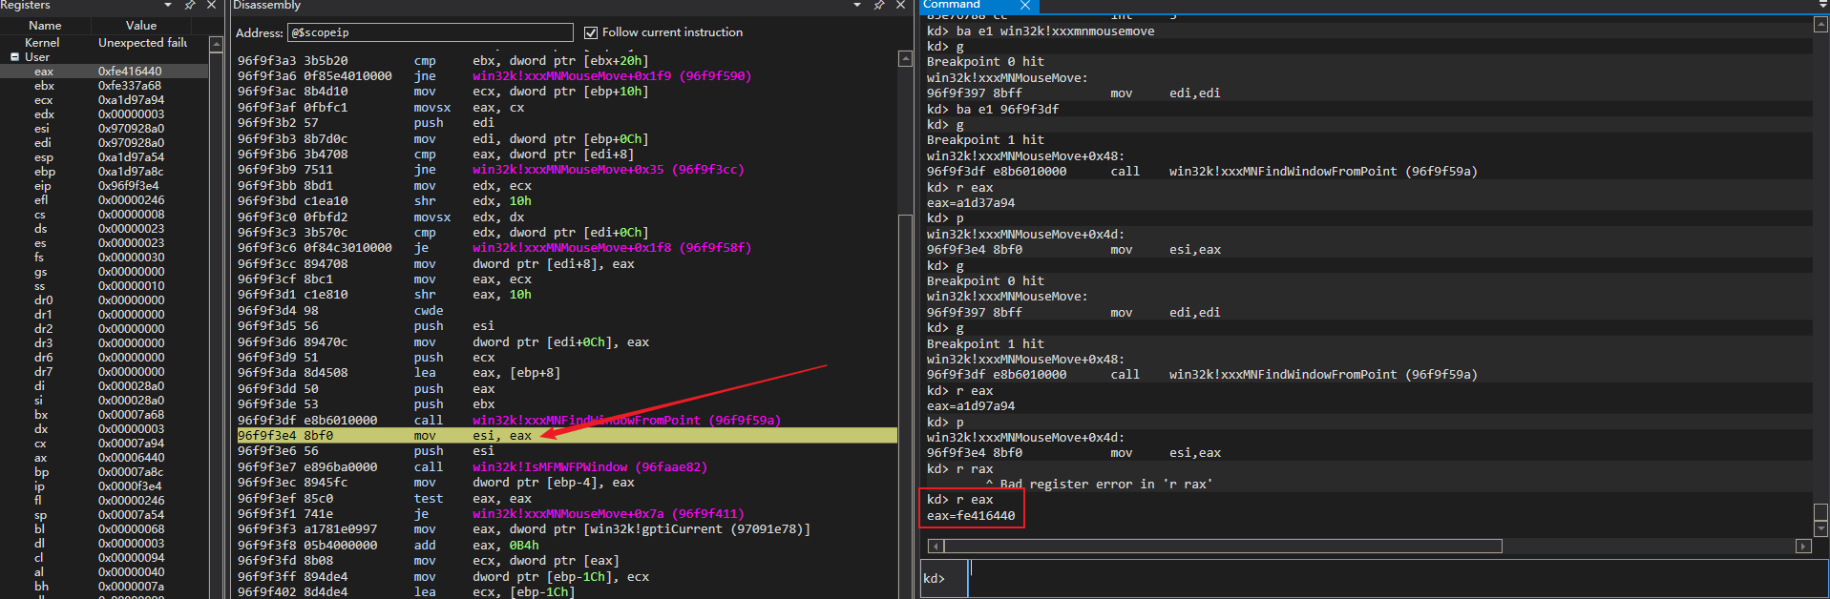The height and width of the screenshot is (599, 1830).
Task: Close the Disassembly panel
Action: [900, 6]
